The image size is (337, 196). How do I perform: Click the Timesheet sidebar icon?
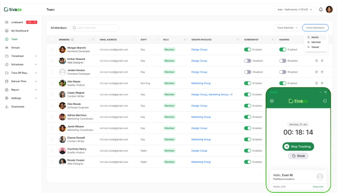pyautogui.click(x=7, y=56)
